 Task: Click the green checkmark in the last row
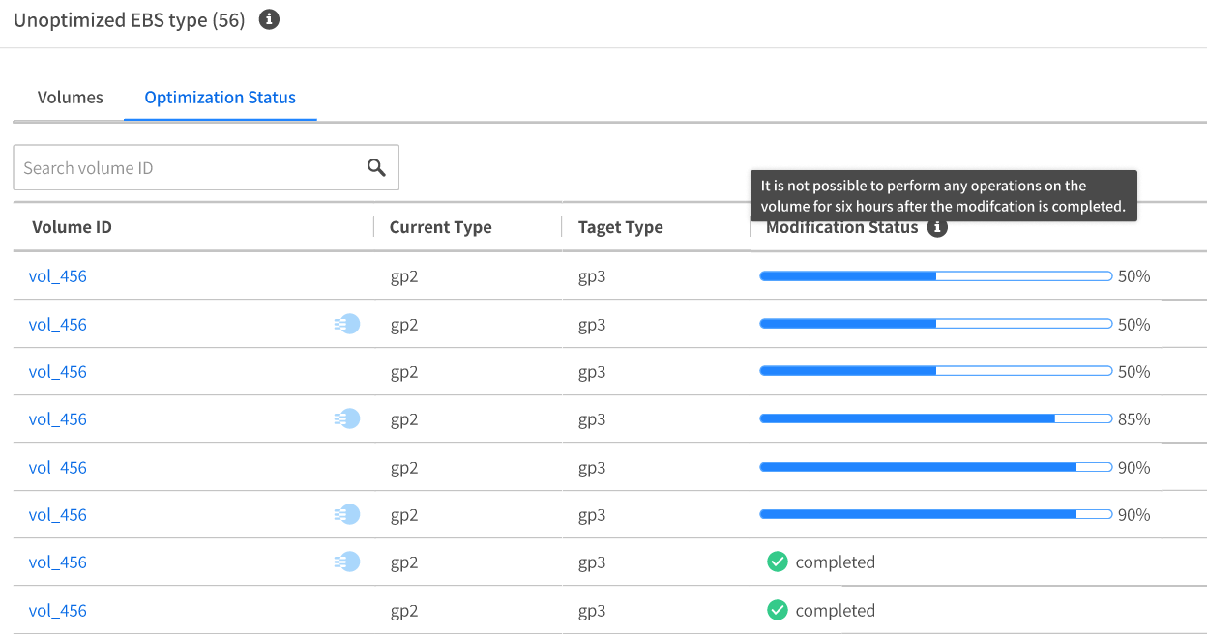[778, 611]
